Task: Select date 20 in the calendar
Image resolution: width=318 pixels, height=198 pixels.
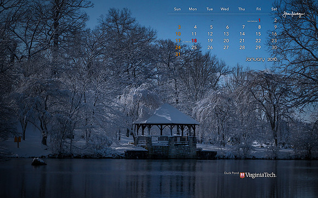Action: coord(226,40)
